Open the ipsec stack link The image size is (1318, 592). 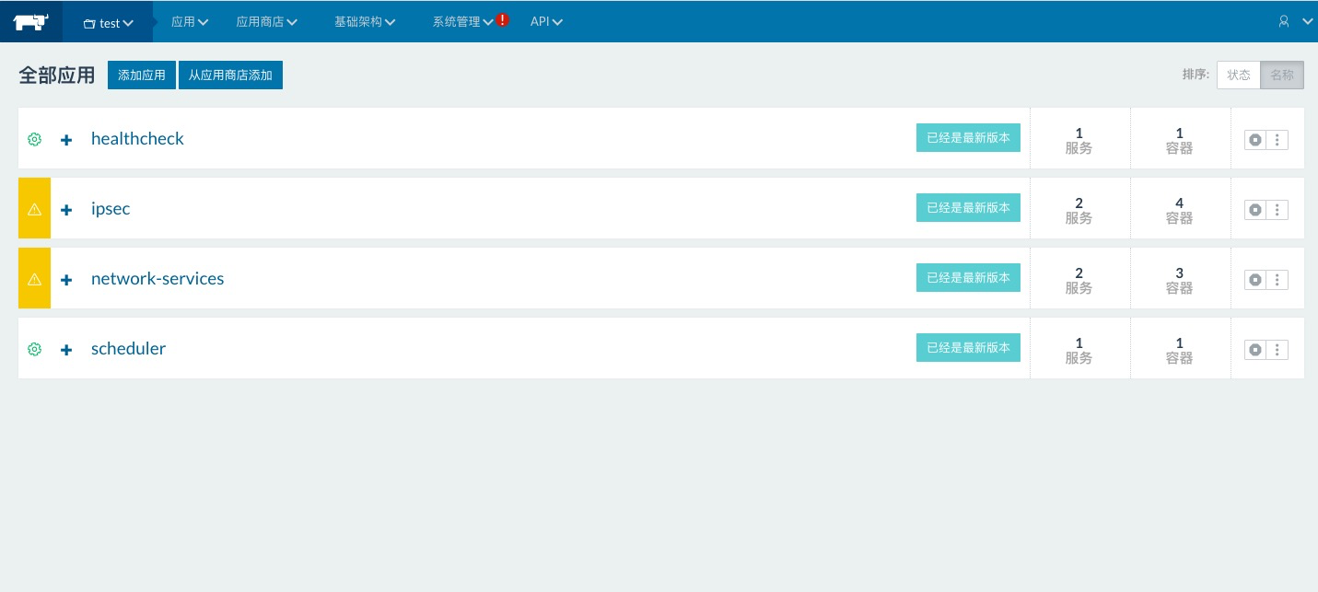(111, 209)
